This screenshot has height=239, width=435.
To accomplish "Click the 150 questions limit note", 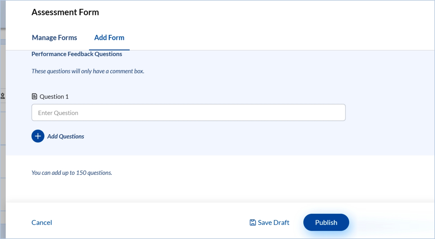I will click(72, 173).
